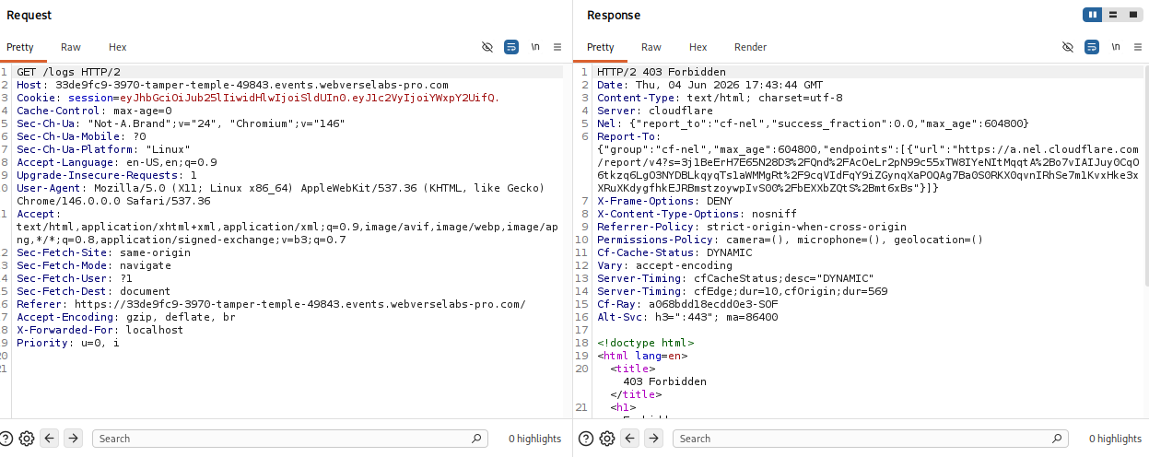Toggle hide-headers eye icon in Request panel
1149x457 pixels.
pyautogui.click(x=487, y=47)
